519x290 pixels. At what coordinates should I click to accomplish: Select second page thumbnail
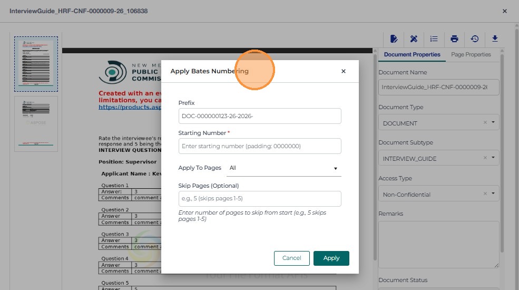[x=36, y=124]
